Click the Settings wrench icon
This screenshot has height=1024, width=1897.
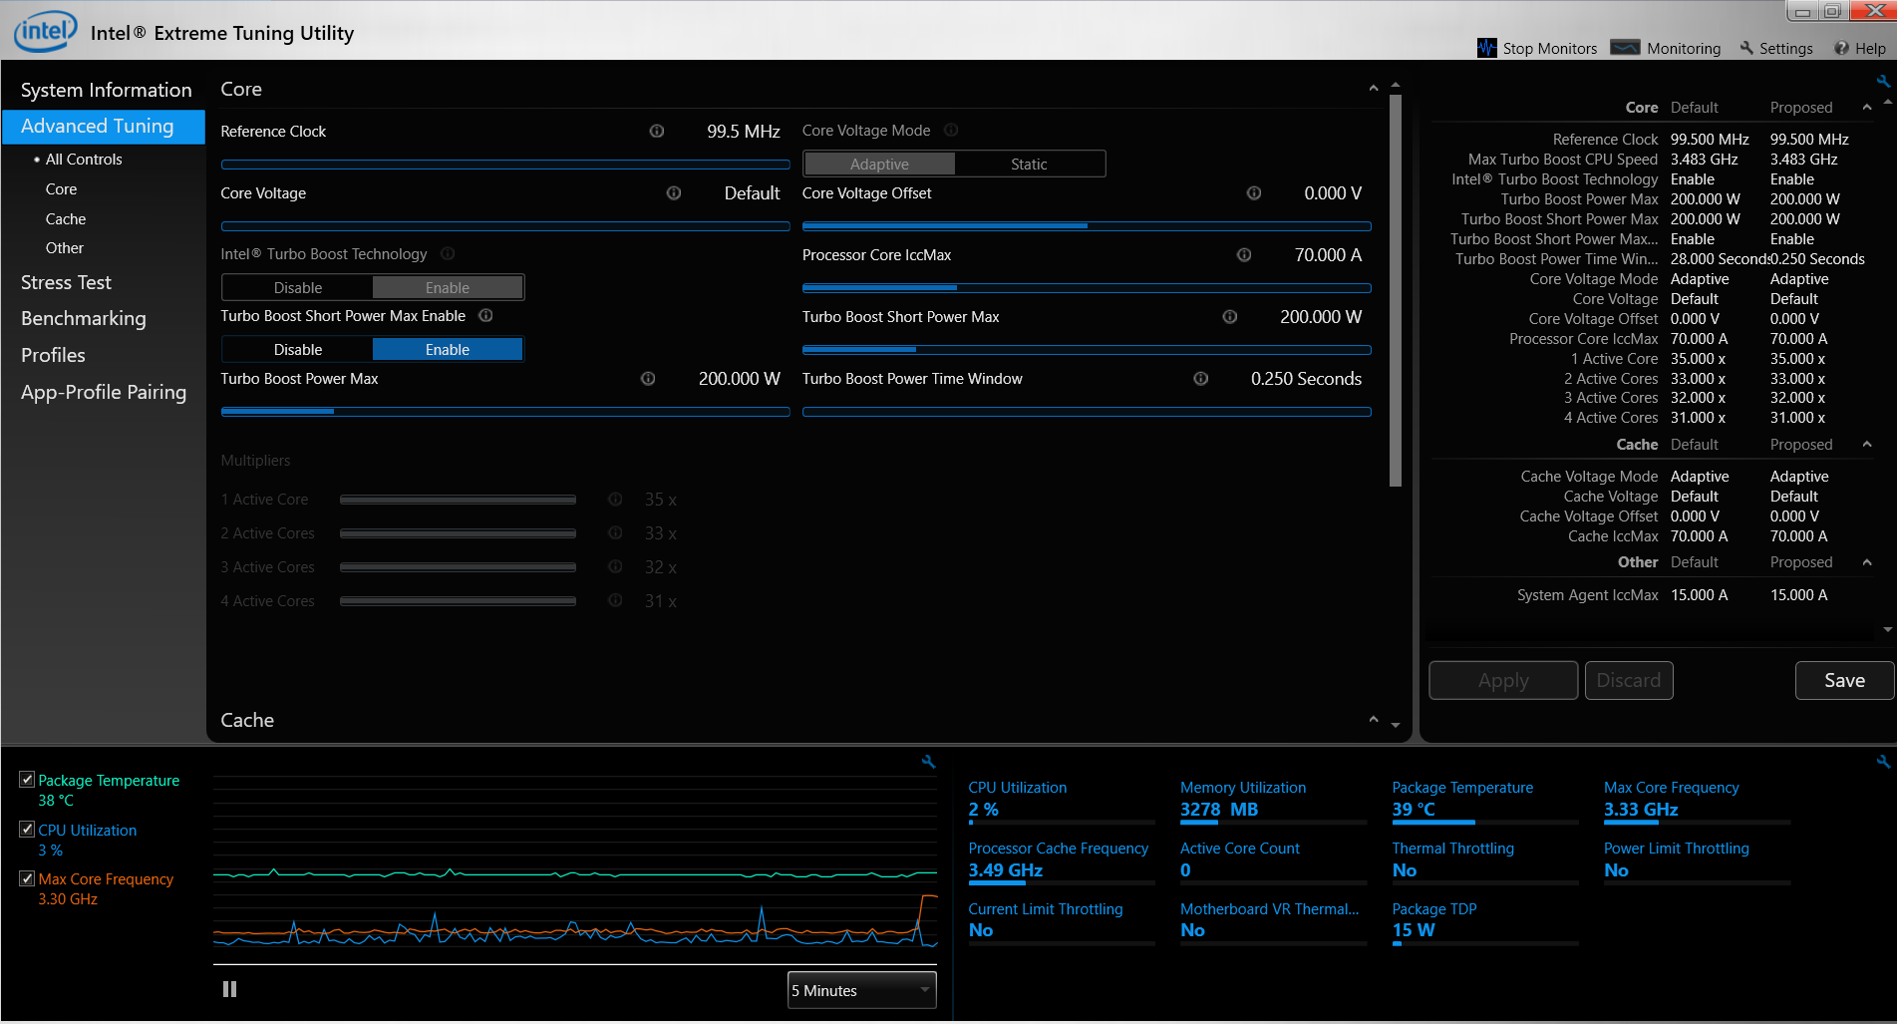1746,48
